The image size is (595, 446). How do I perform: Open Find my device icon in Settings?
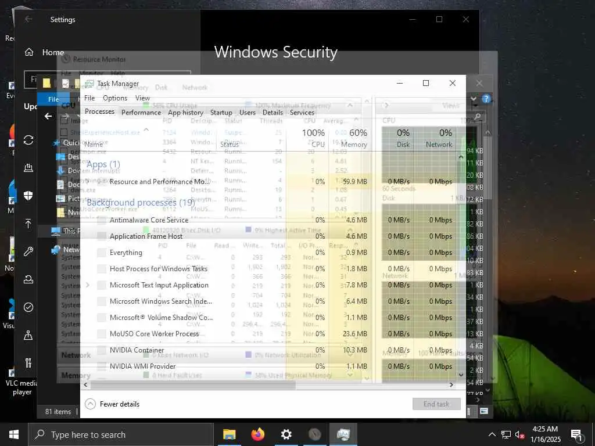(x=28, y=335)
